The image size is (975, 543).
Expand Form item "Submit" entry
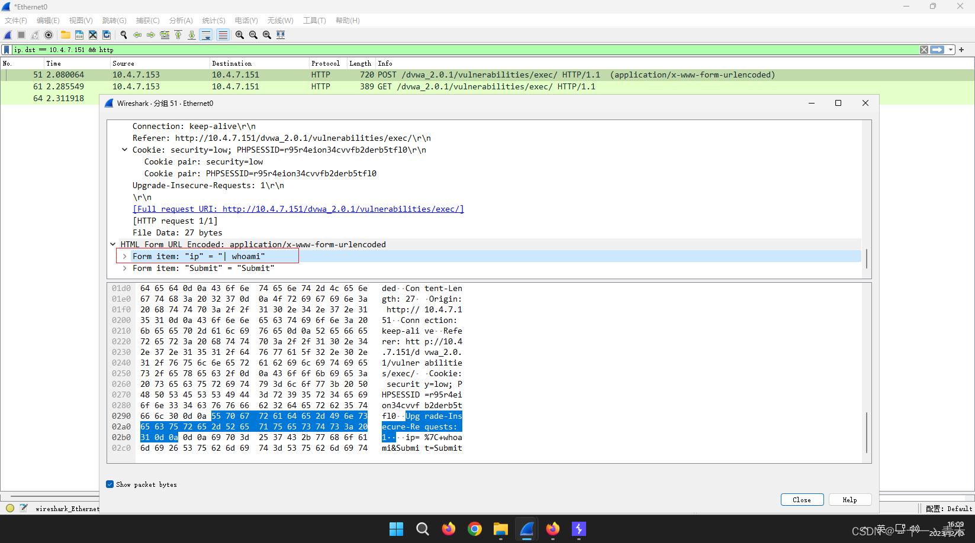coord(124,268)
